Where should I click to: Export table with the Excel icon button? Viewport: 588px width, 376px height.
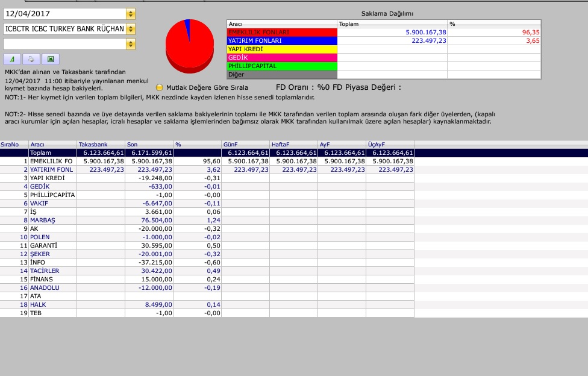tap(51, 59)
